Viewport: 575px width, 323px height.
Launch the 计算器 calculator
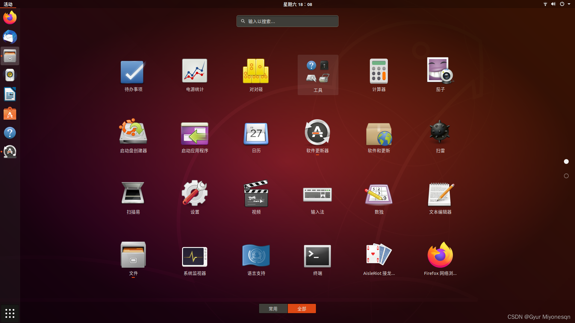379,75
